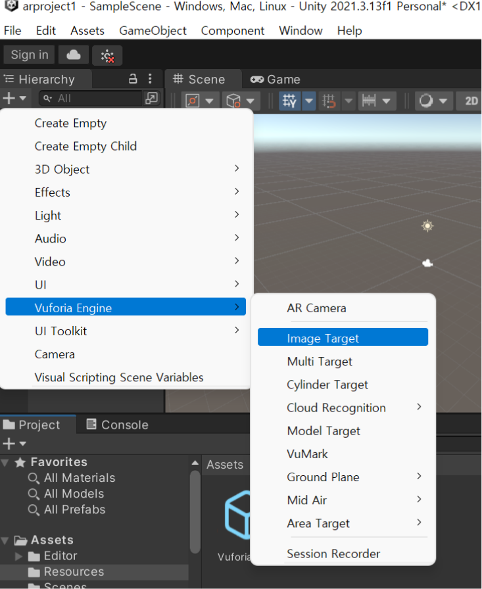Focus the Hierarchy search field
The height and width of the screenshot is (589, 482).
point(91,99)
